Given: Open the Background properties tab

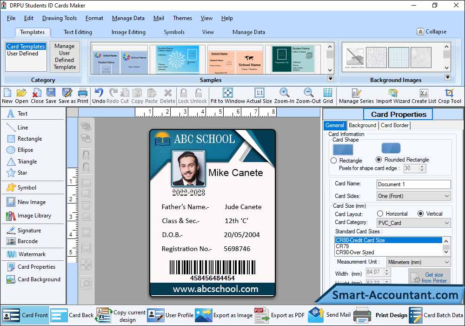Looking at the screenshot, I should [362, 125].
